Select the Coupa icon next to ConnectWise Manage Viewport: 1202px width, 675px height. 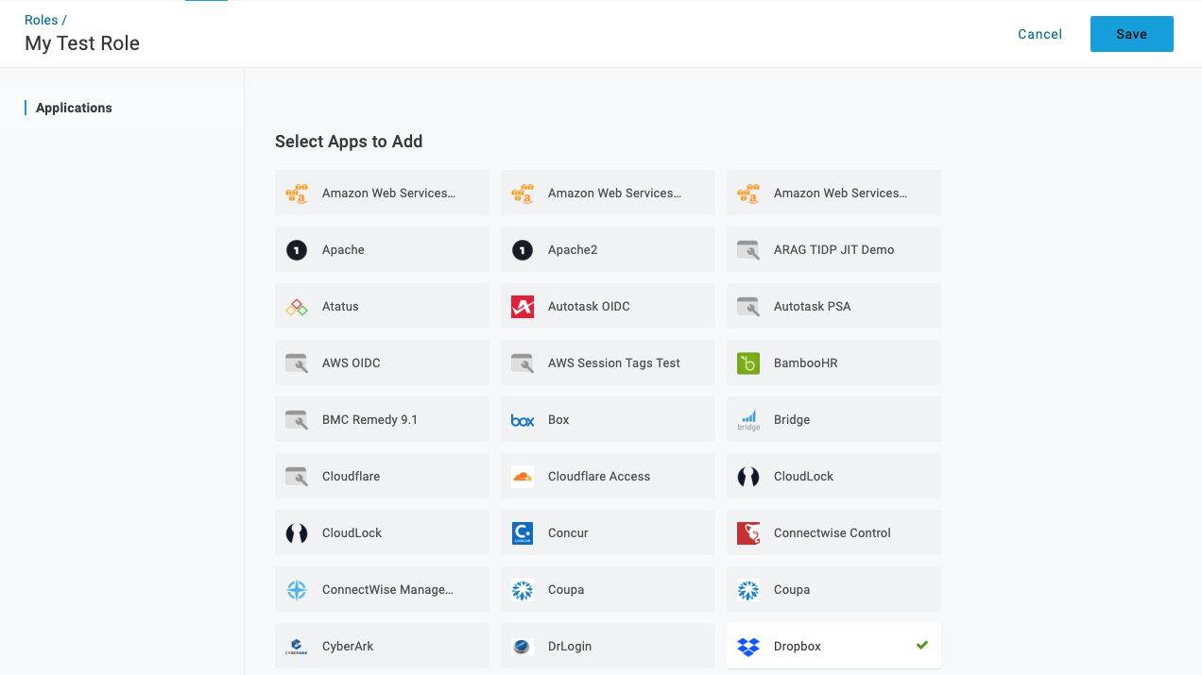[523, 590]
